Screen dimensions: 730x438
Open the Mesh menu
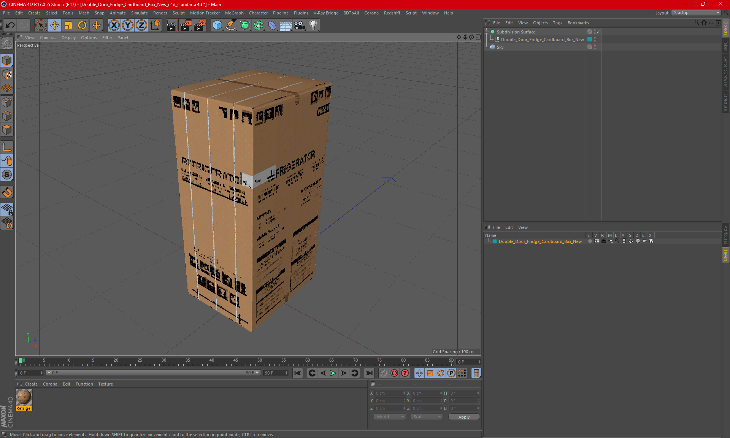pyautogui.click(x=84, y=13)
